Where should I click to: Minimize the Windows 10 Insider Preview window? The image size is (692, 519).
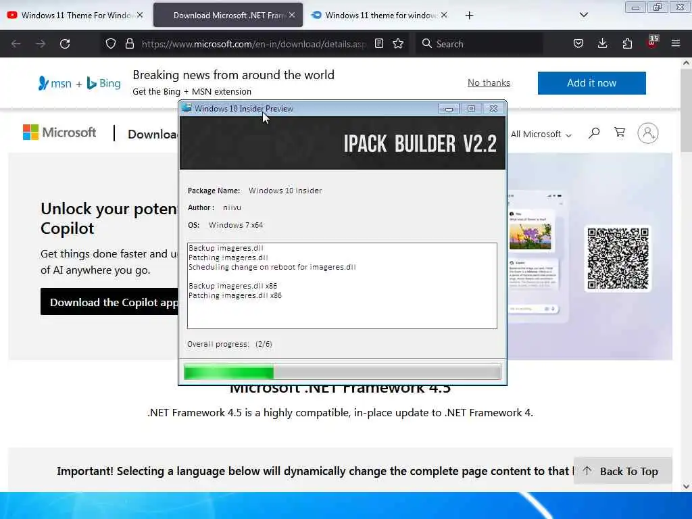pos(449,109)
